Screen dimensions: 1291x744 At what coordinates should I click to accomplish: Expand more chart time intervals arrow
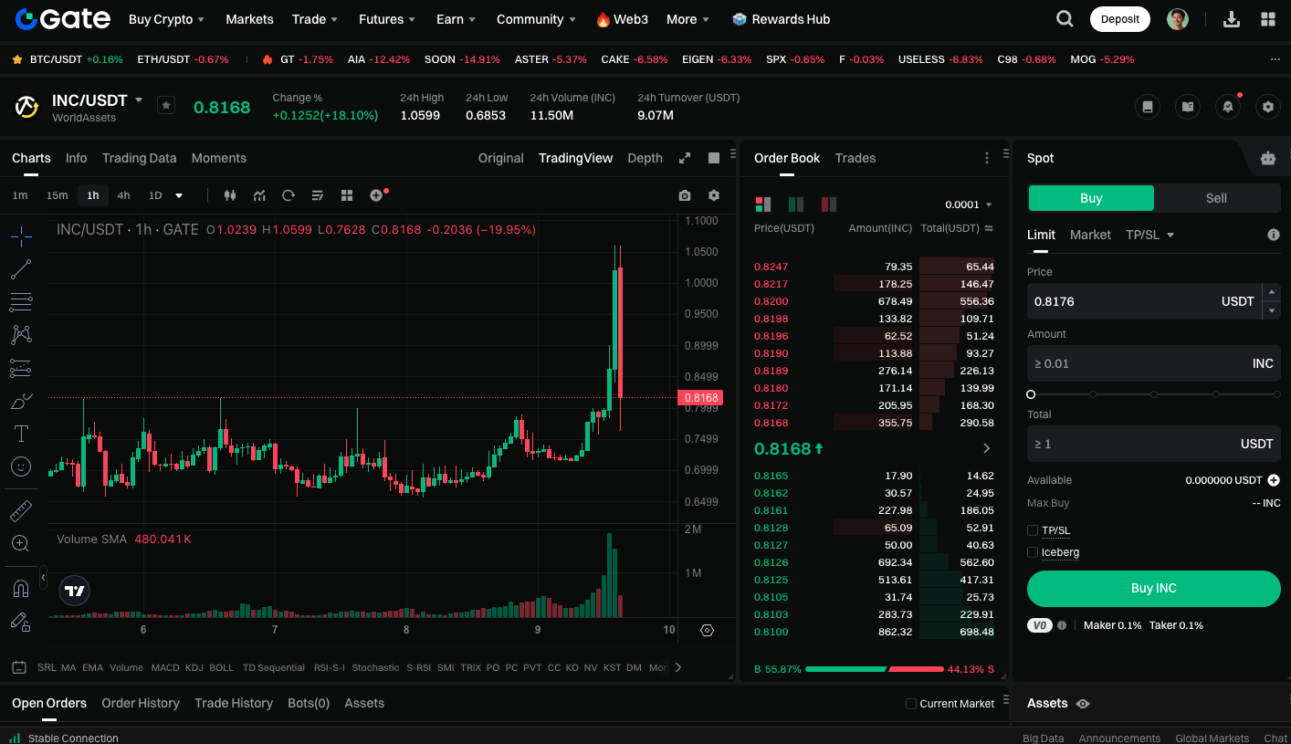point(179,195)
